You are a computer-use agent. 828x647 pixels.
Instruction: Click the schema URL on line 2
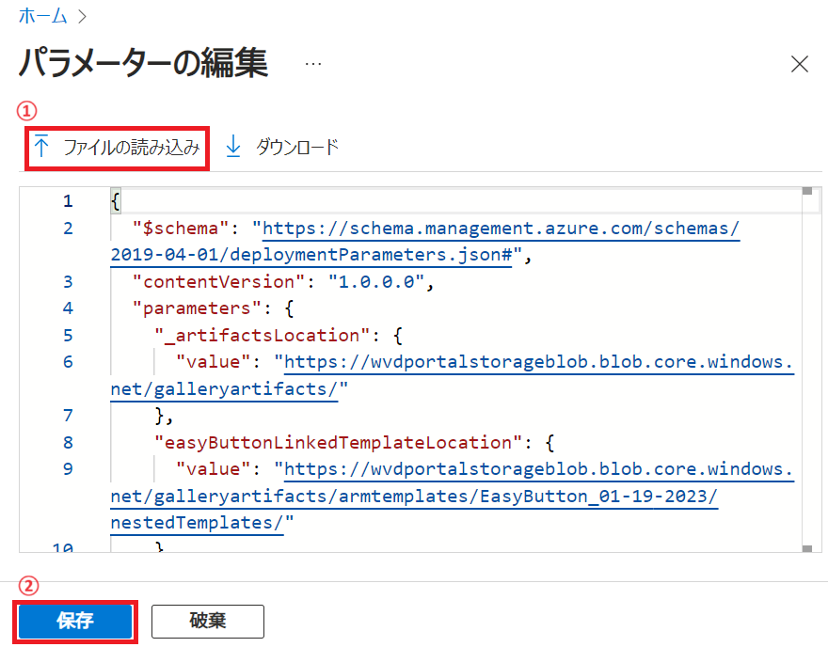click(501, 229)
